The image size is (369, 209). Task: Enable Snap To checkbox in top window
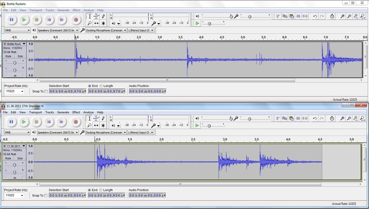coord(46,91)
